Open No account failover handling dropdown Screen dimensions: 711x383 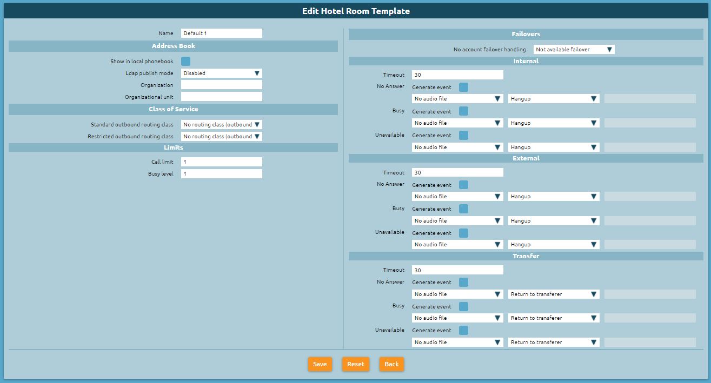[574, 49]
